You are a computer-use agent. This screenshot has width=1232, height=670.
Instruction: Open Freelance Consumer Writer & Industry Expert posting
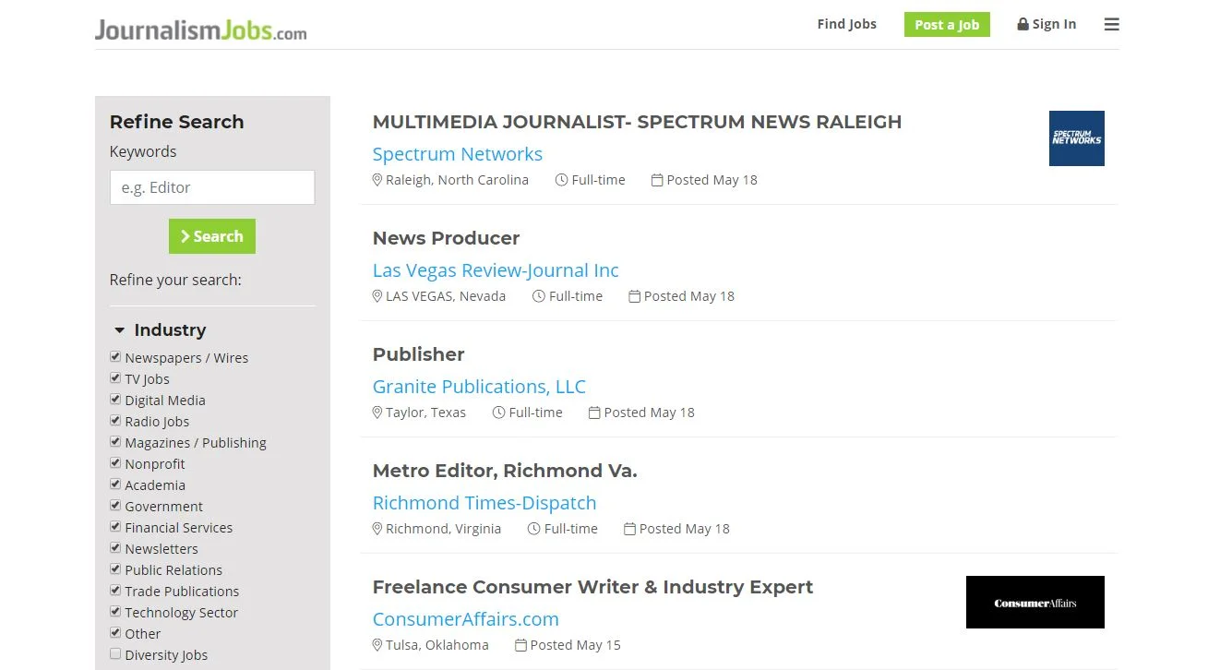pyautogui.click(x=592, y=587)
